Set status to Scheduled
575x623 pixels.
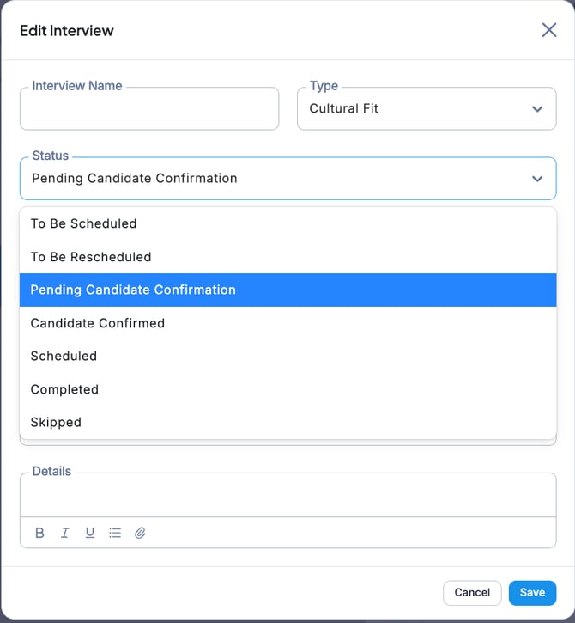pos(64,356)
